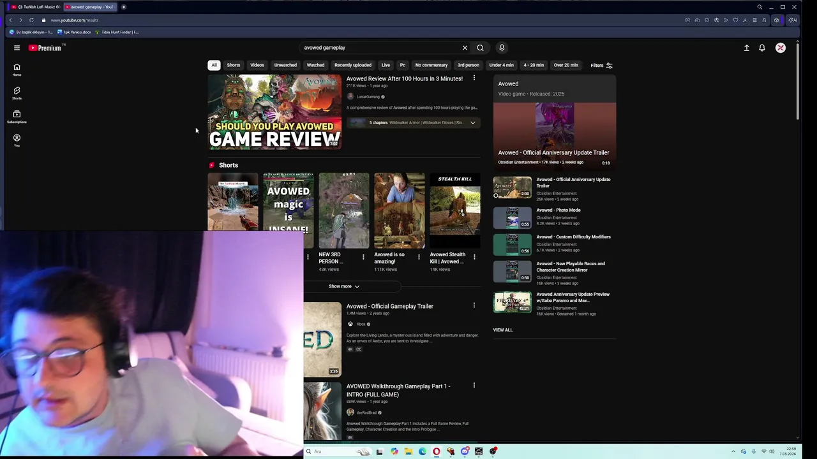Open the notifications bell
The width and height of the screenshot is (817, 459).
[x=761, y=48]
